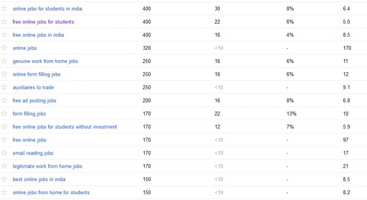This screenshot has height=200, width=367.
Task: Star the 'free ad posting jobs' keyword
Action: (x=4, y=100)
